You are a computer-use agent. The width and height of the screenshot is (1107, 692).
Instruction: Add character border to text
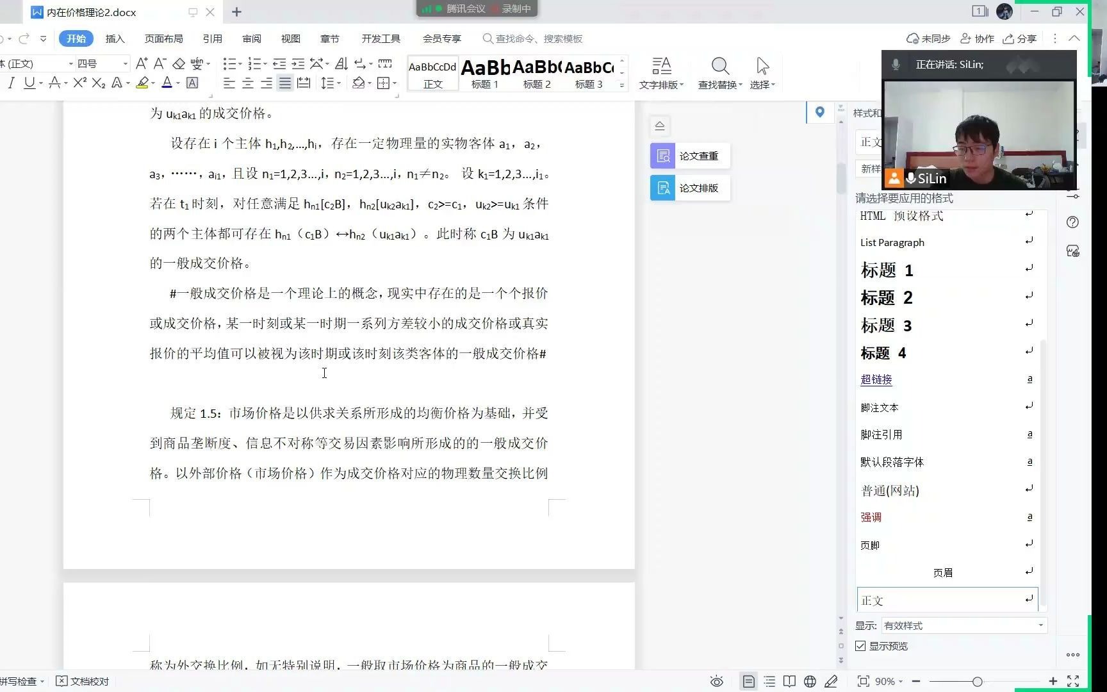tap(192, 83)
